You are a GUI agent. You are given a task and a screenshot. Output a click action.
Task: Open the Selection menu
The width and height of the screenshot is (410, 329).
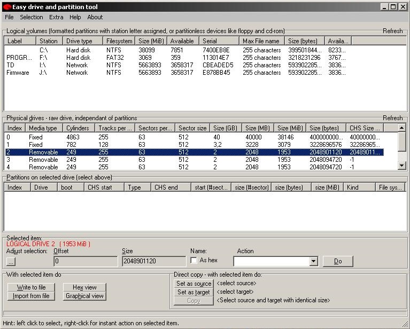[x=32, y=17]
